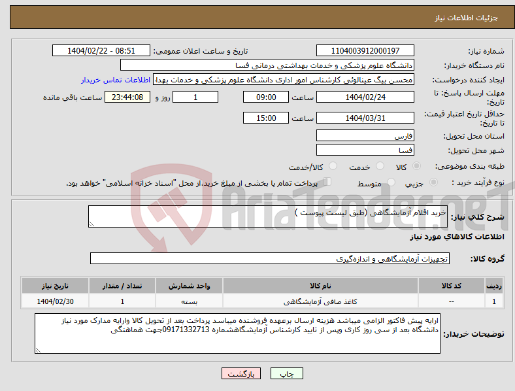Click the شماره نیاز number field
515x391 pixels.
tap(365, 50)
